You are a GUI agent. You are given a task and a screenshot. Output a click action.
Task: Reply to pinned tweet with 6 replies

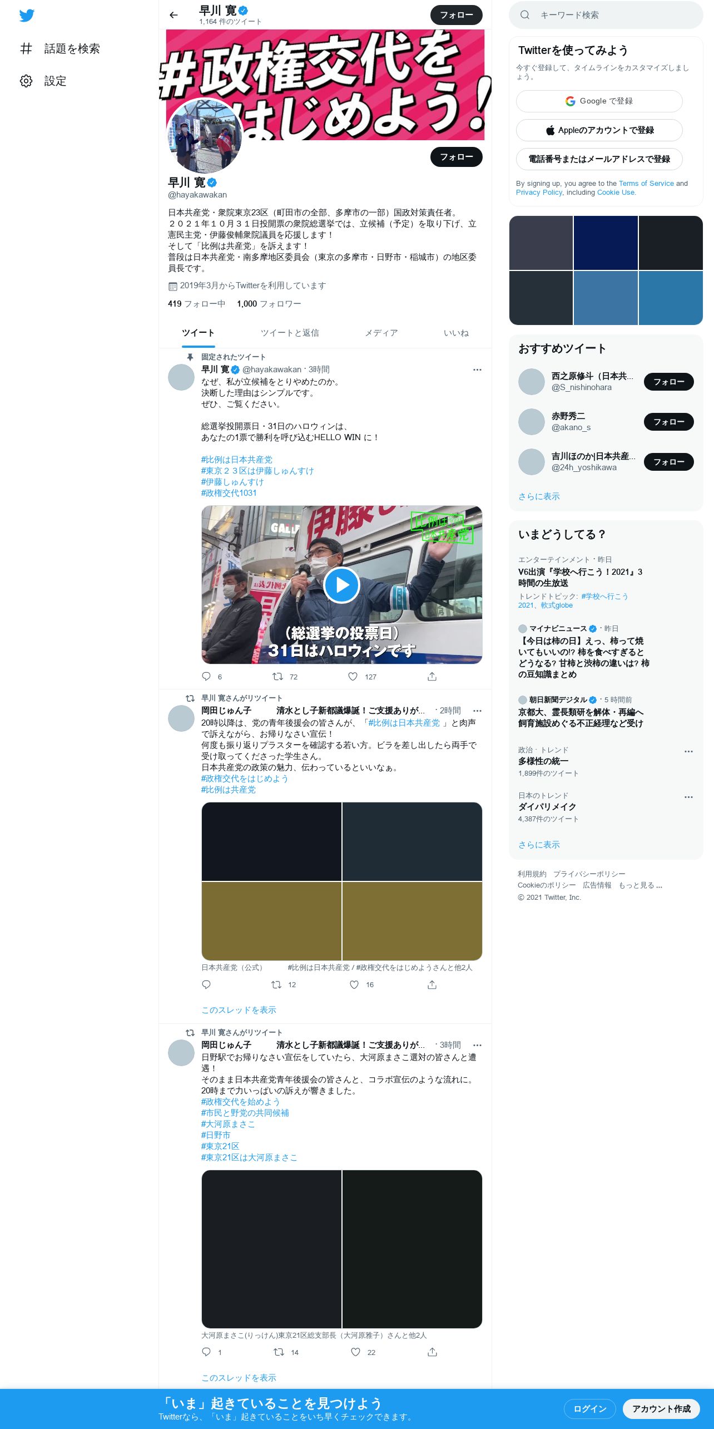coord(206,677)
